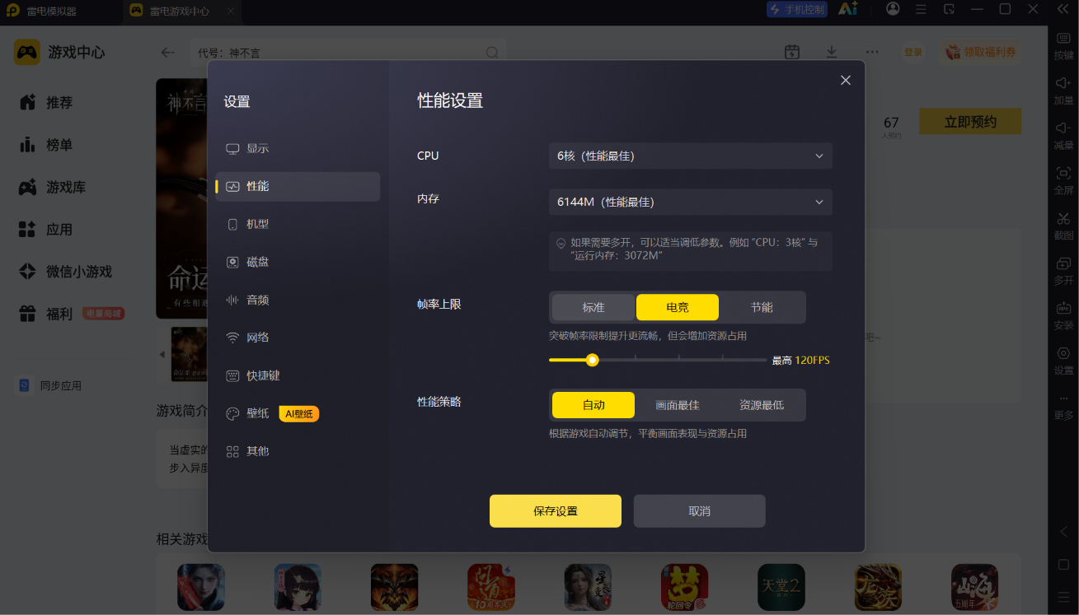The height and width of the screenshot is (615, 1079).
Task: Select 资源最低 performance strategy
Action: 762,405
